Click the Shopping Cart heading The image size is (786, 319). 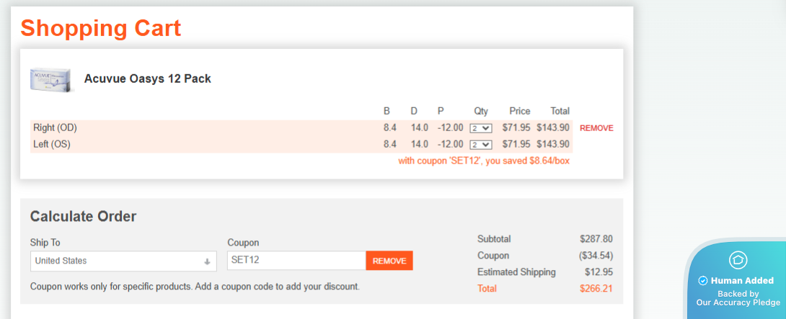pyautogui.click(x=100, y=28)
